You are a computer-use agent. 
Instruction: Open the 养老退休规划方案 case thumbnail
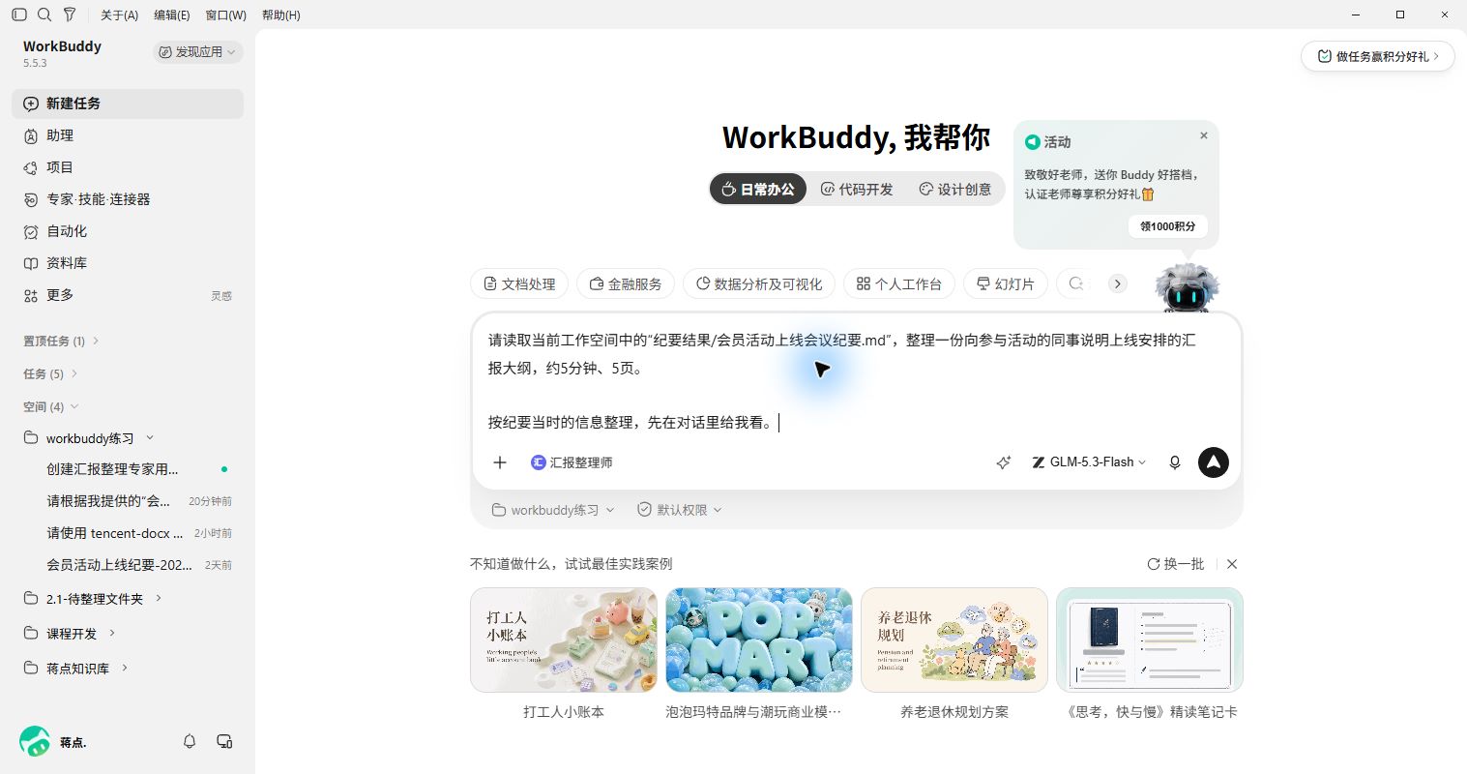(954, 640)
